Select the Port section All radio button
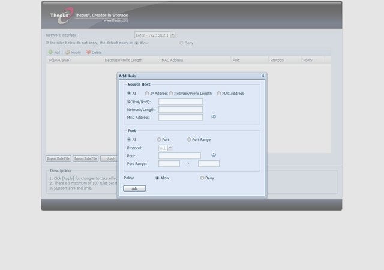Viewport: 384px width, 270px height. 129,139
